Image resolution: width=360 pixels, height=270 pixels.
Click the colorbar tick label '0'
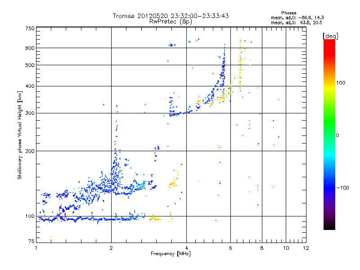tap(337, 135)
